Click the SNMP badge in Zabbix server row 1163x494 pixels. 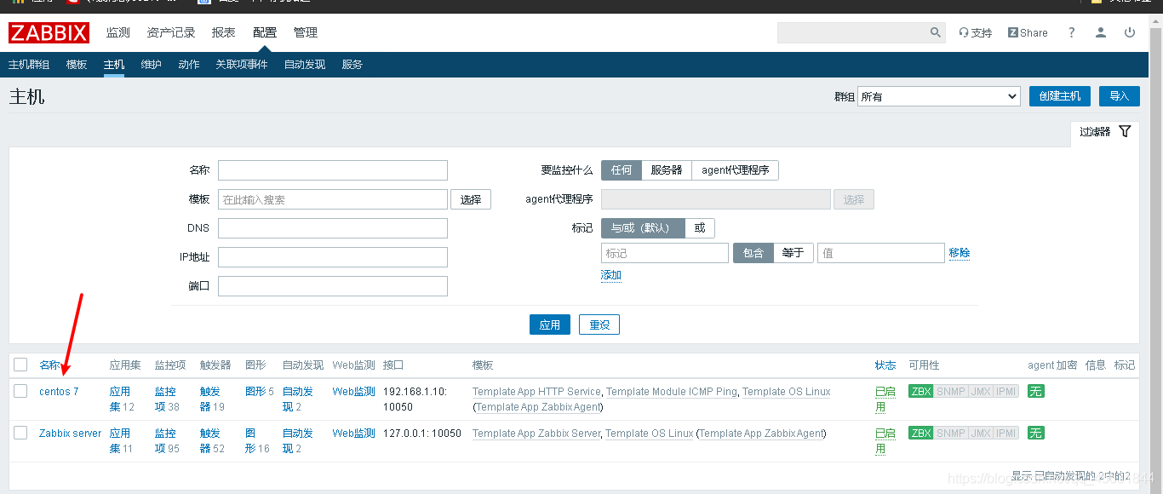coord(950,433)
